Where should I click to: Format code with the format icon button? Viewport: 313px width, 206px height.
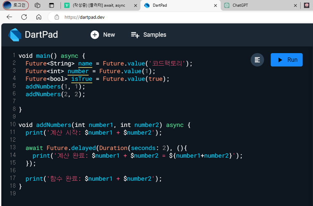point(257,60)
